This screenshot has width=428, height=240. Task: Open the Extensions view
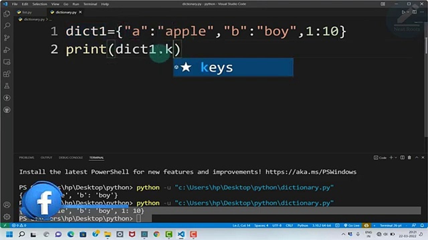(7, 74)
